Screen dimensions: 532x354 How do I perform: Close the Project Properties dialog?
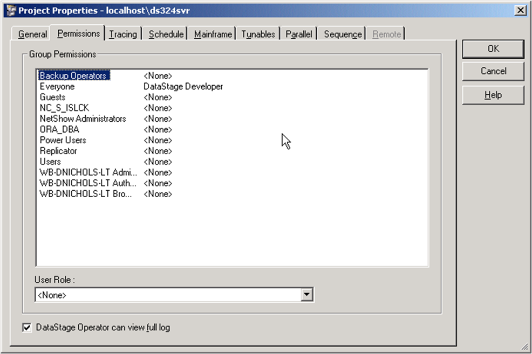520,11
